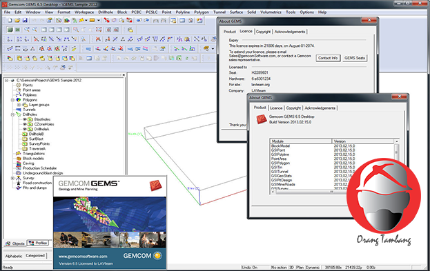Open the Volumetrics menu
Image resolution: width=430 pixels, height=271 pixels.
click(271, 12)
